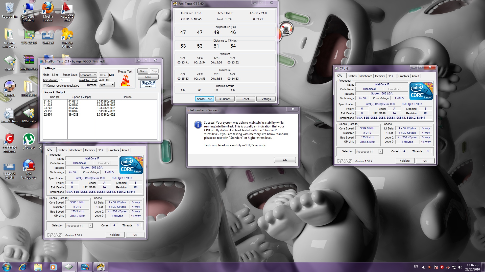Launch the Mozilla Firefox desktop icon

coord(48,12)
